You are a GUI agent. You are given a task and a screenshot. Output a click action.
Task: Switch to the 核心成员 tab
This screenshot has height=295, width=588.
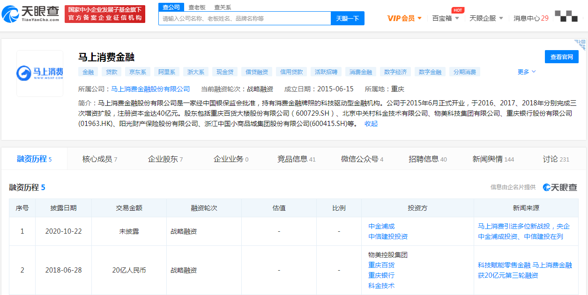click(100, 159)
